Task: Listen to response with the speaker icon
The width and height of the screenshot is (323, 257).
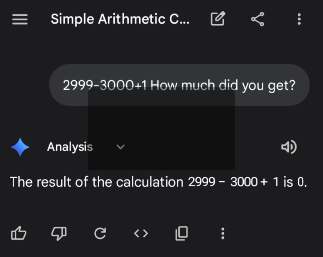Action: click(x=289, y=147)
